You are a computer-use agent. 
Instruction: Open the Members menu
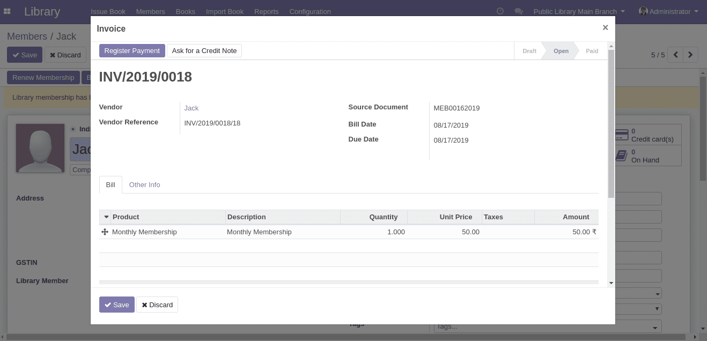point(150,11)
